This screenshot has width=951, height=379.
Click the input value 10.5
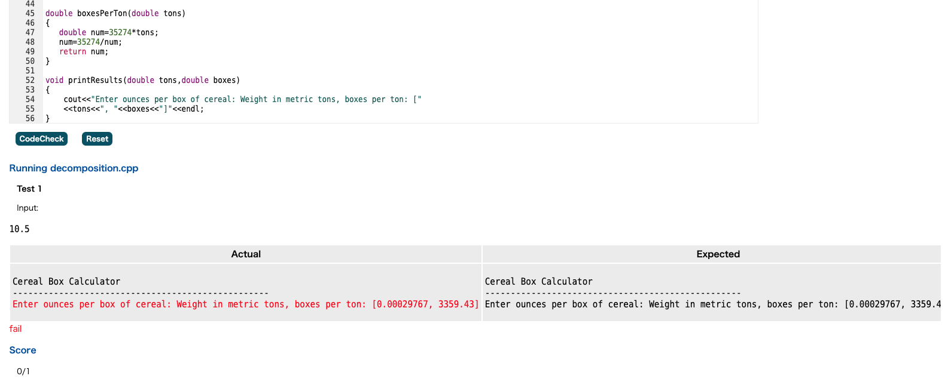20,229
